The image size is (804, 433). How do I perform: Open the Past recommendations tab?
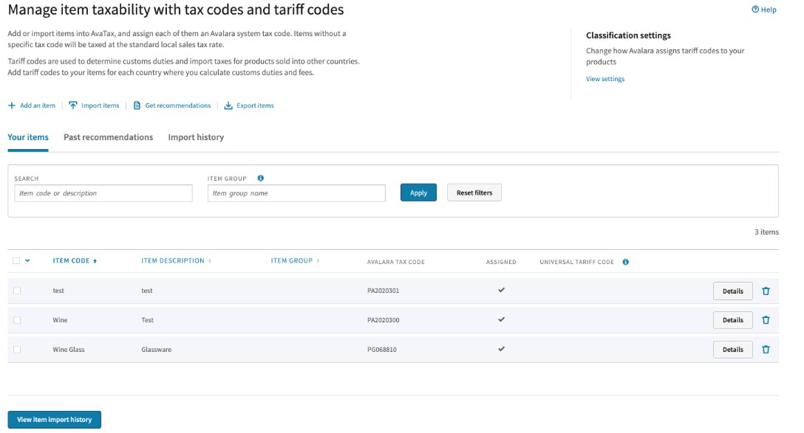coord(108,137)
